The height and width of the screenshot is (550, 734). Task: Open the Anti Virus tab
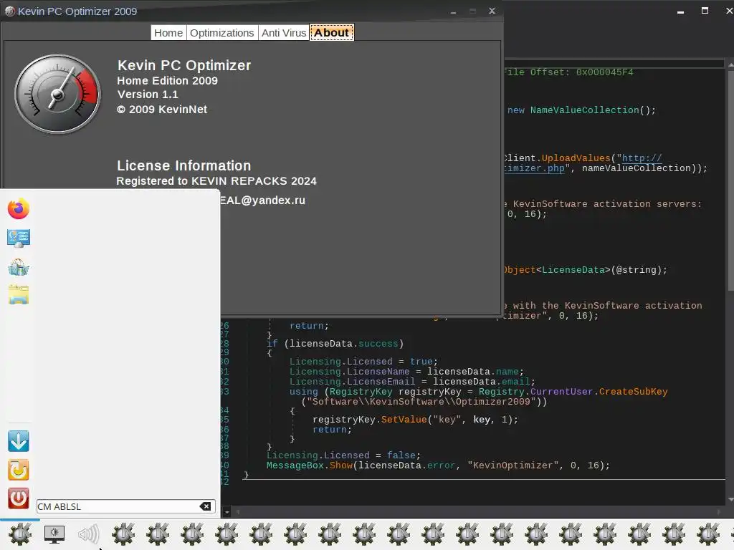click(284, 33)
